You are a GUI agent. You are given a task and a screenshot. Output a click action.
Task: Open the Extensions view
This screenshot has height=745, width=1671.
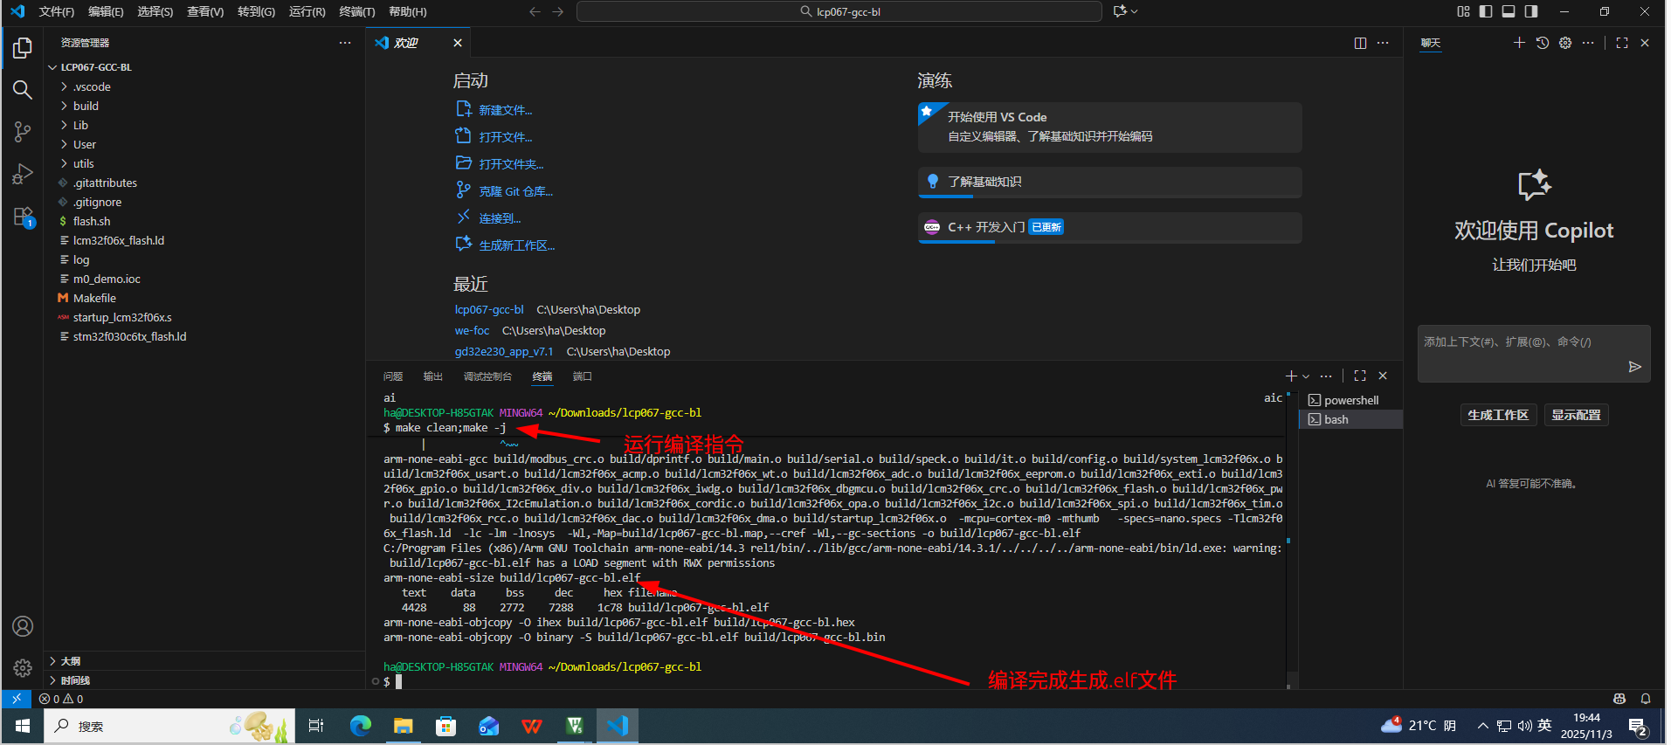pyautogui.click(x=23, y=217)
